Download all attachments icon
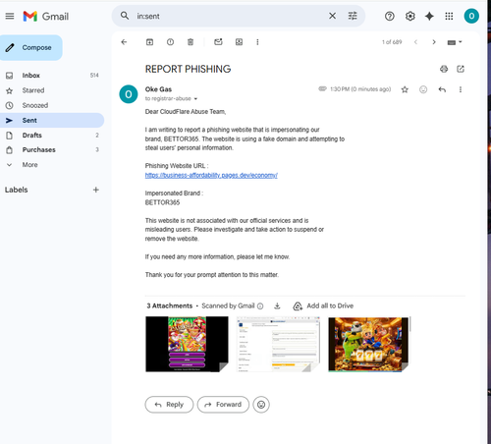This screenshot has width=491, height=444. 277,305
